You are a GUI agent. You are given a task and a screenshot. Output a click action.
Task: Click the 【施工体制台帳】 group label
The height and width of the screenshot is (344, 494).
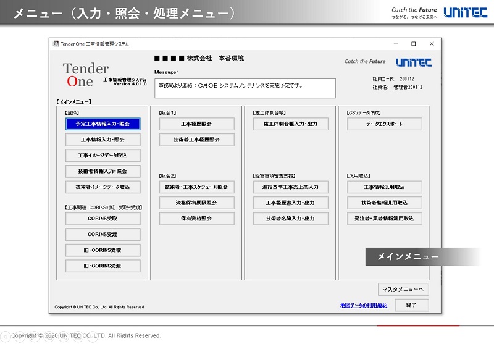tap(269, 112)
